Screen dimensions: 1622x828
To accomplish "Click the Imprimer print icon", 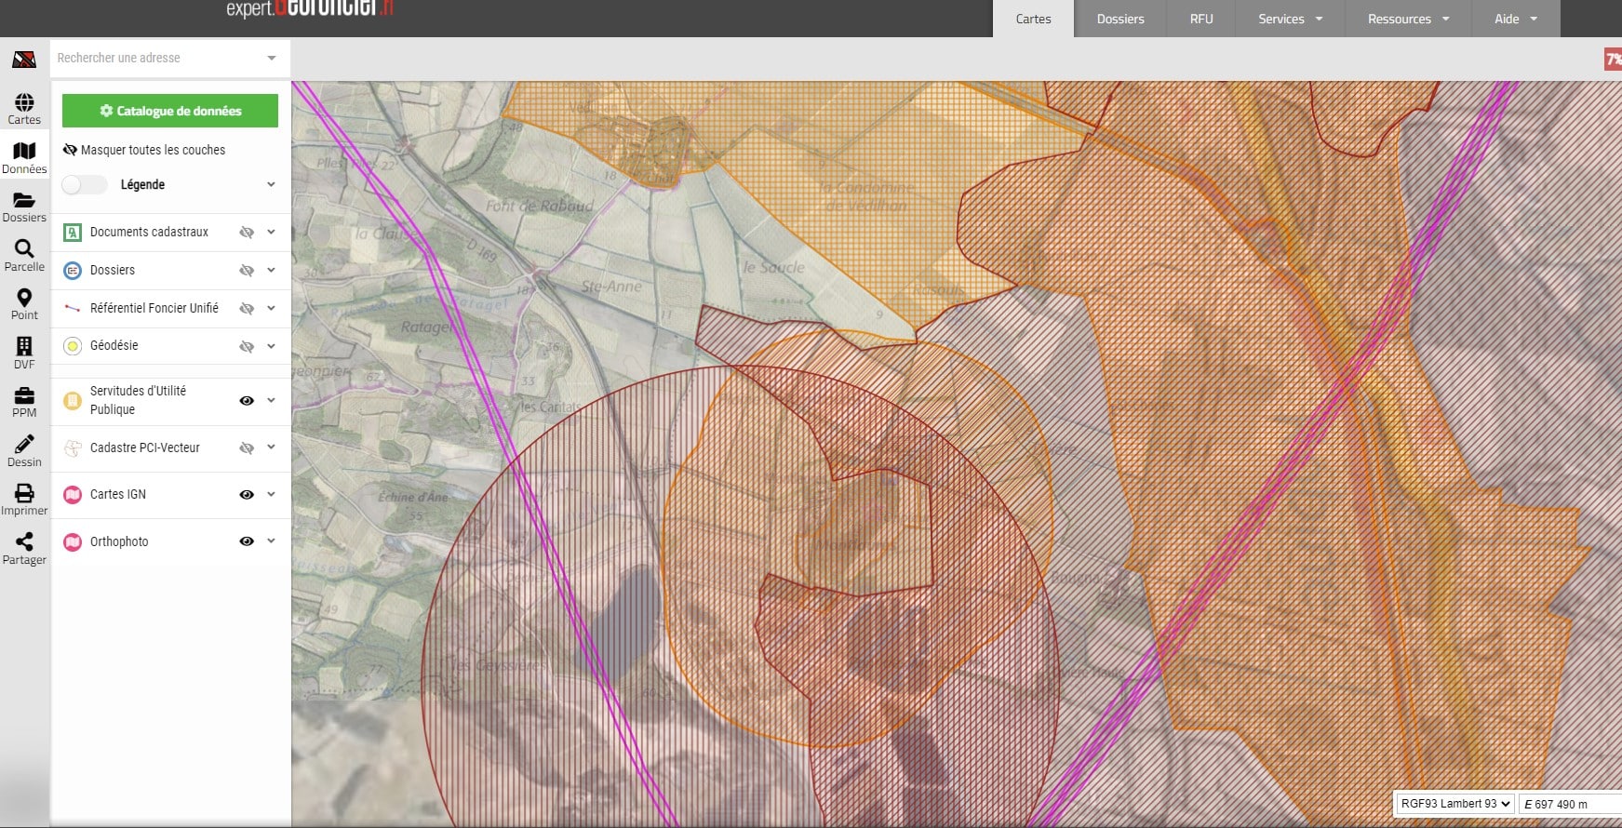I will tap(24, 500).
